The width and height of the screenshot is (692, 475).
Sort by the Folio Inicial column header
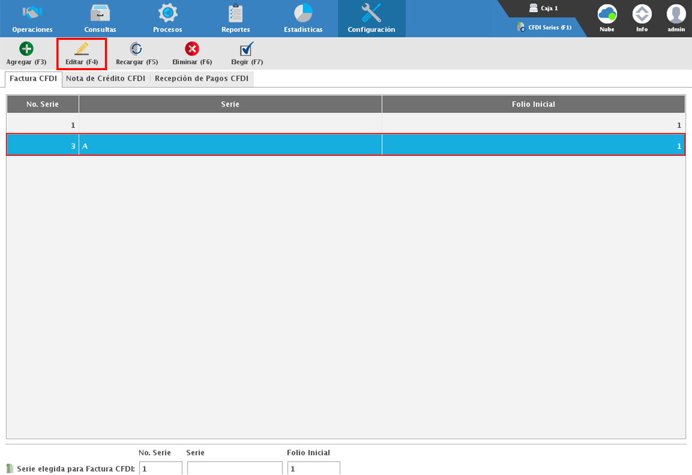533,104
